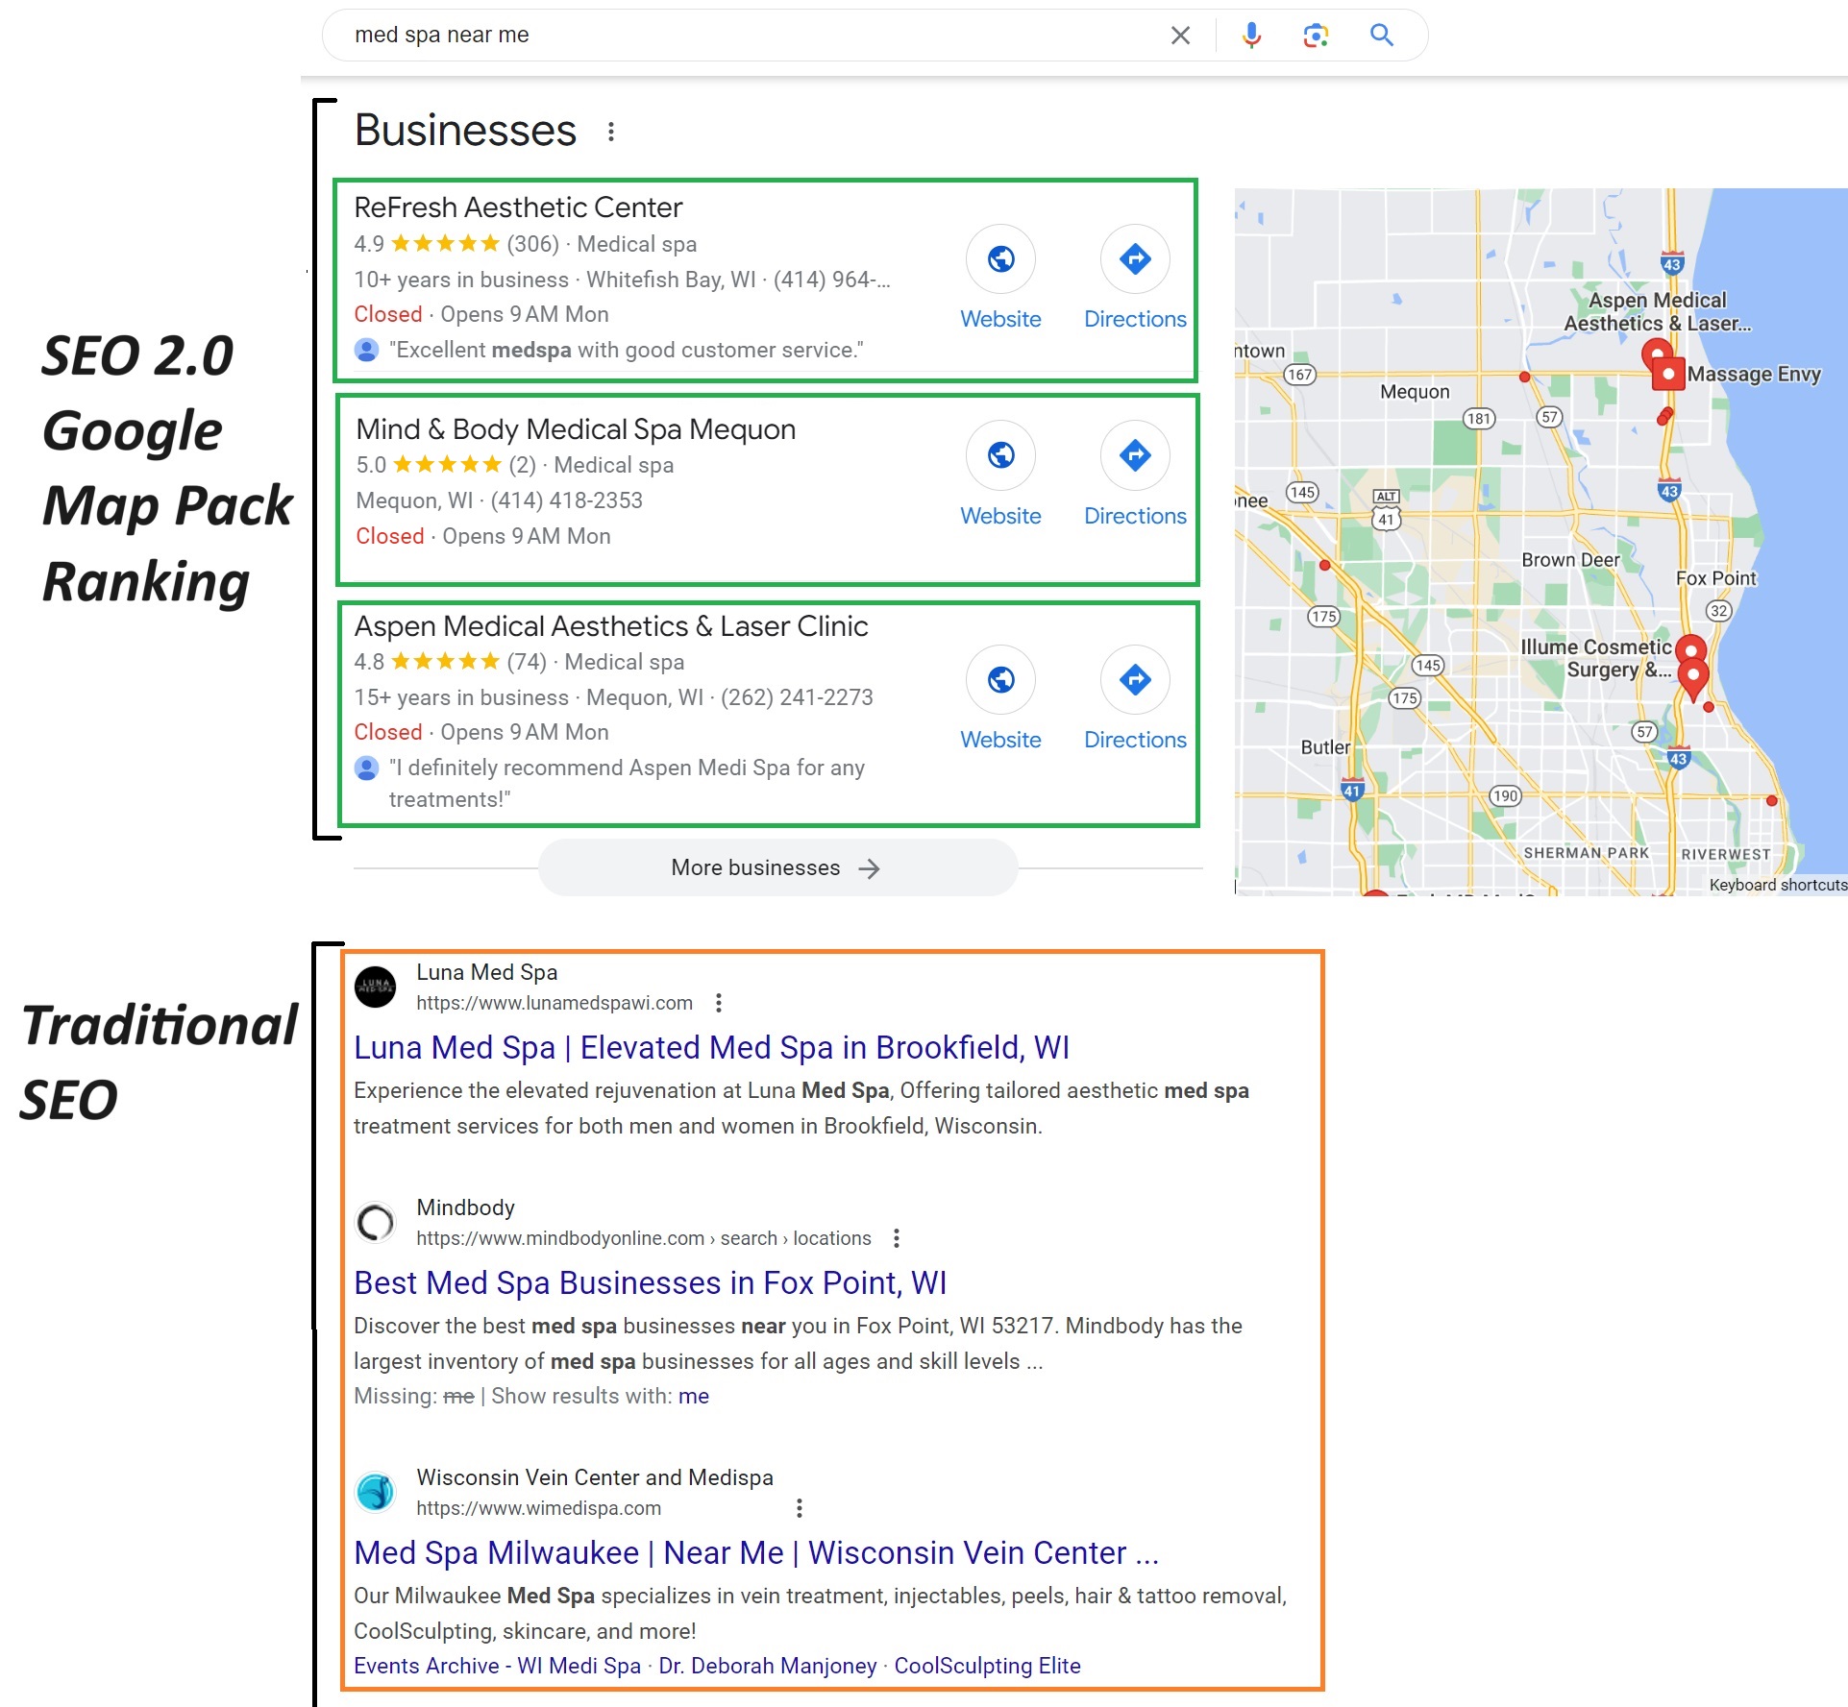Open Events Archive - WI Medi Spa sitelink
The image size is (1848, 1707).
coord(497,1666)
